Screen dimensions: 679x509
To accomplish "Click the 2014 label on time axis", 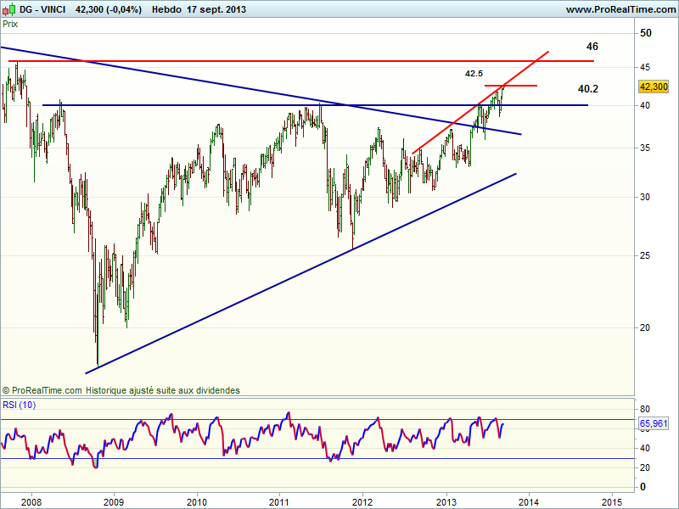I will (528, 501).
